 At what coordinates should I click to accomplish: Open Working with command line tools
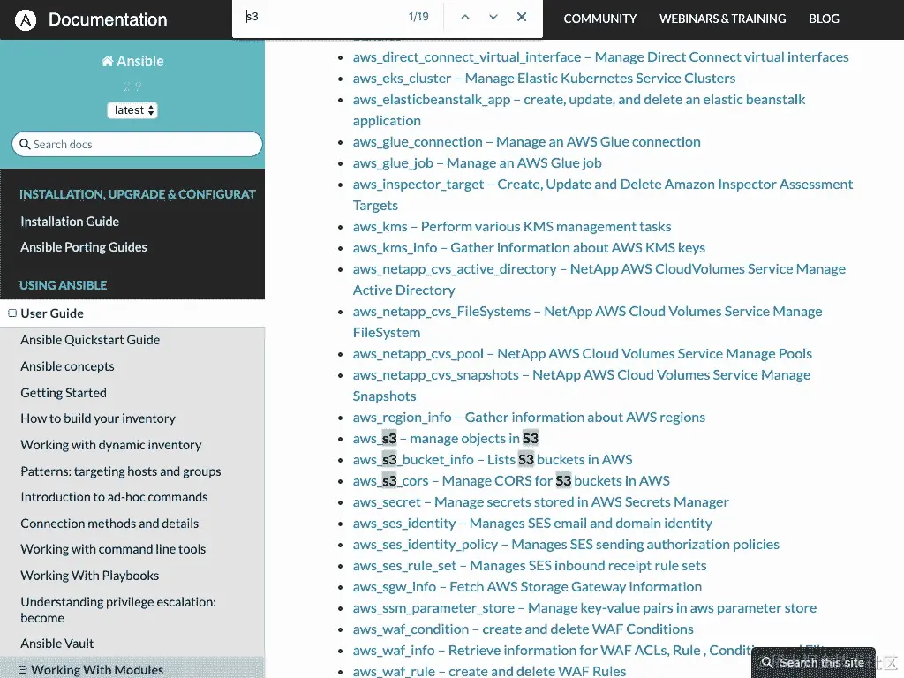[x=113, y=549]
